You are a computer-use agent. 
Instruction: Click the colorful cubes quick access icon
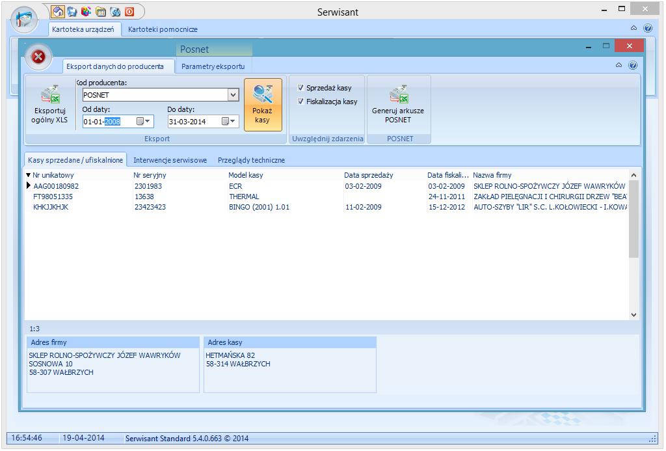point(87,12)
